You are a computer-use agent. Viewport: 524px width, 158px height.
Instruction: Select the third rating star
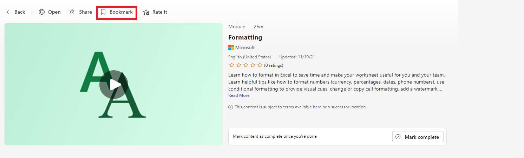246,65
